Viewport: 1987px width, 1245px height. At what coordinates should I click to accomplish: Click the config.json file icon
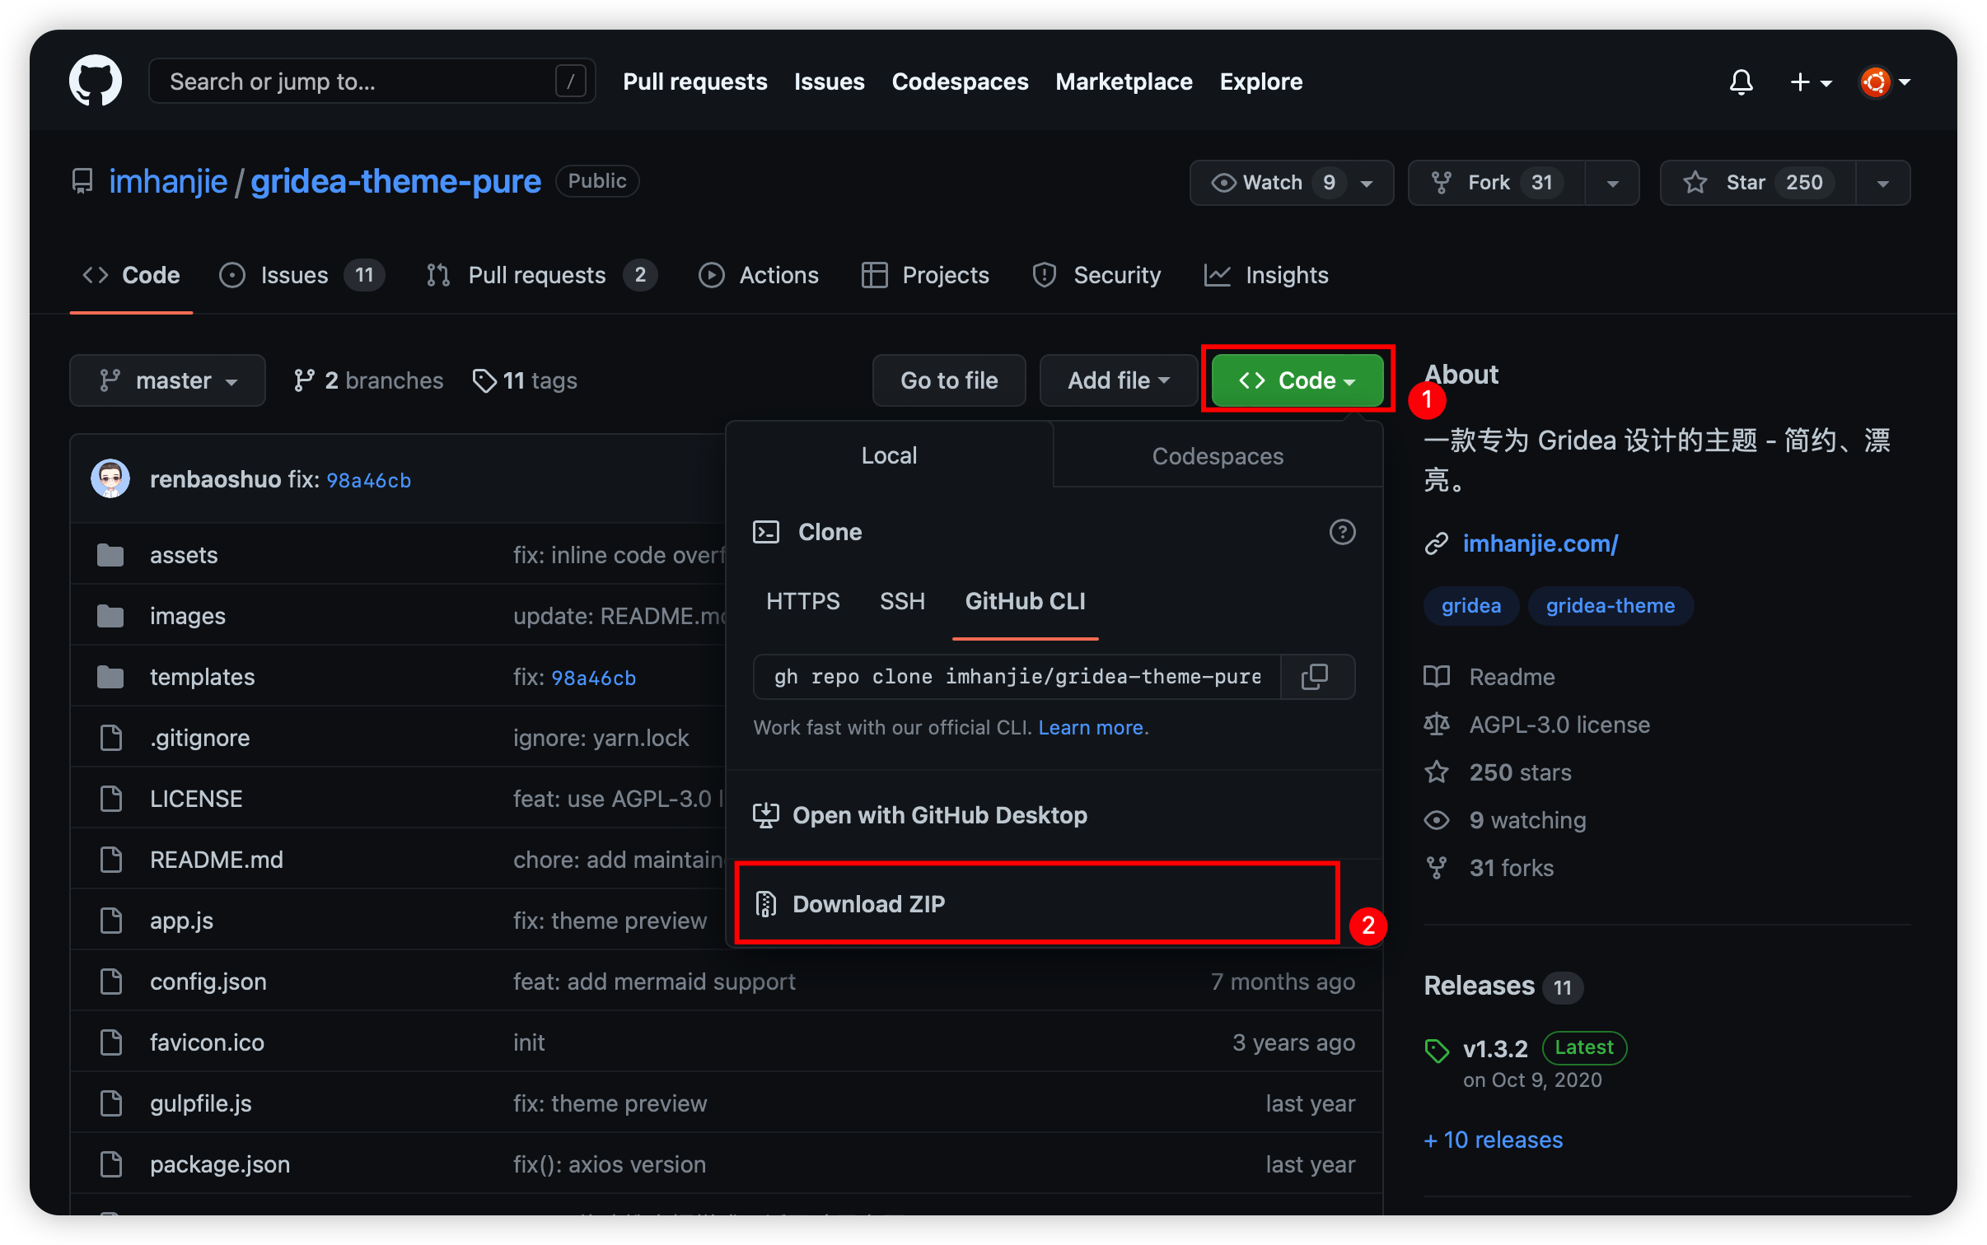click(x=110, y=982)
